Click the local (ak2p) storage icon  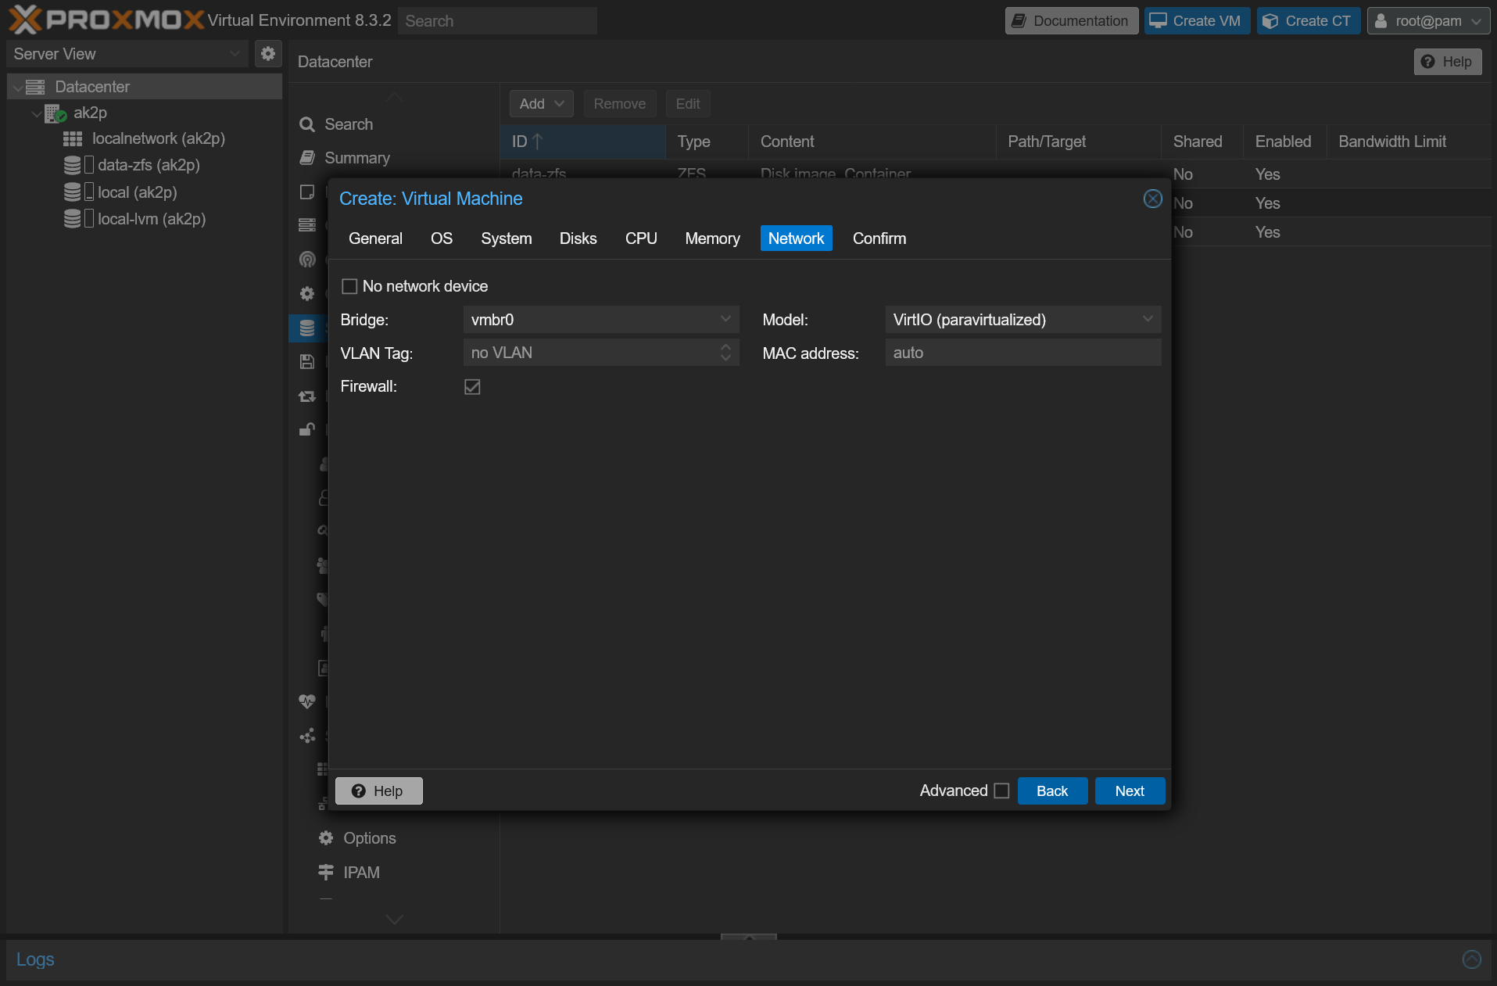pyautogui.click(x=73, y=192)
